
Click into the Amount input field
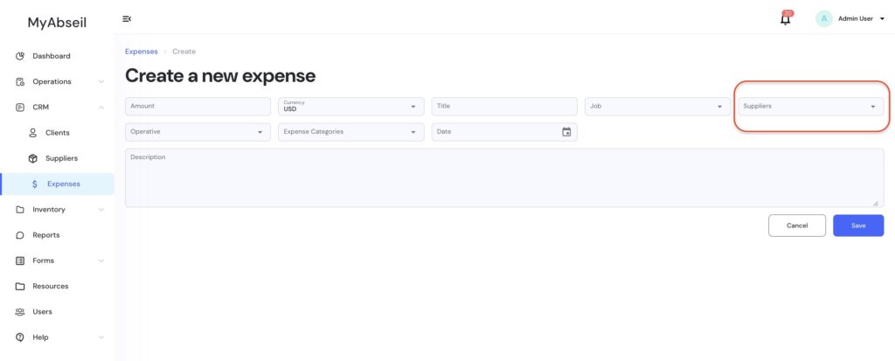point(198,107)
